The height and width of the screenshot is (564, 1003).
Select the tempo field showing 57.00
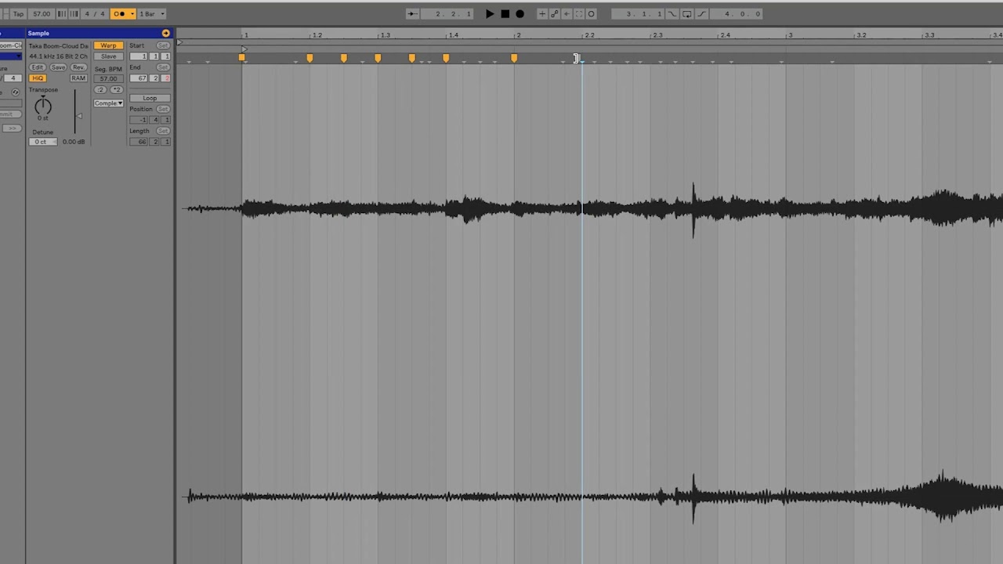[x=42, y=13]
